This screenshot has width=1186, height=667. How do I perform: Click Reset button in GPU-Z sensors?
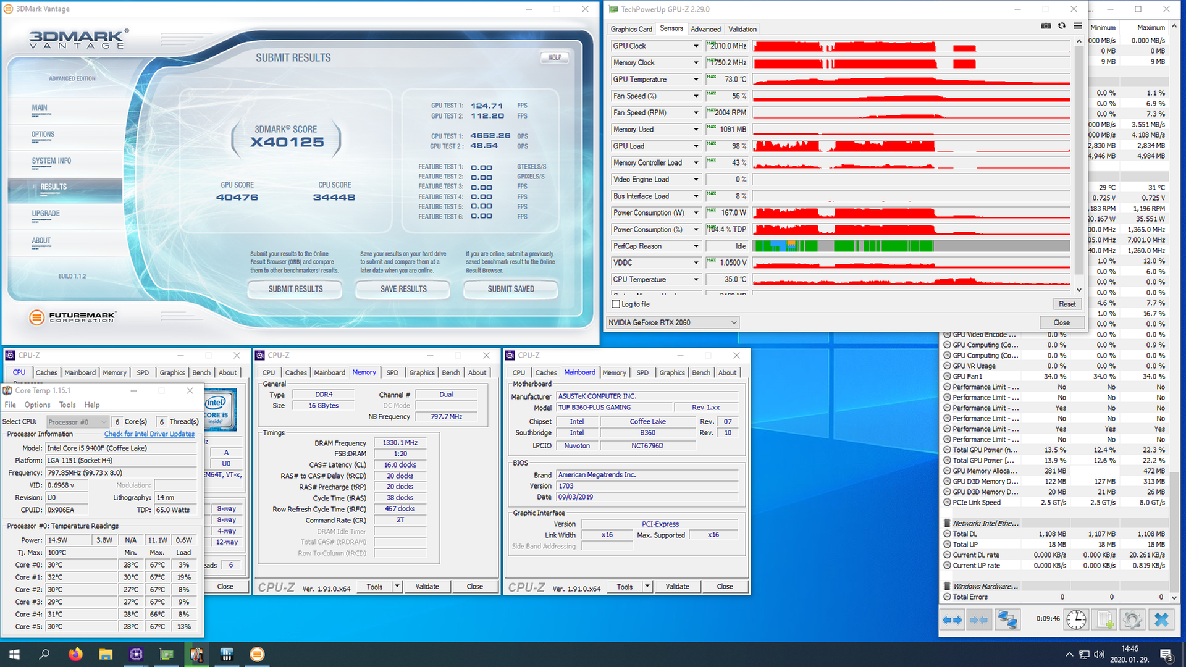point(1067,304)
